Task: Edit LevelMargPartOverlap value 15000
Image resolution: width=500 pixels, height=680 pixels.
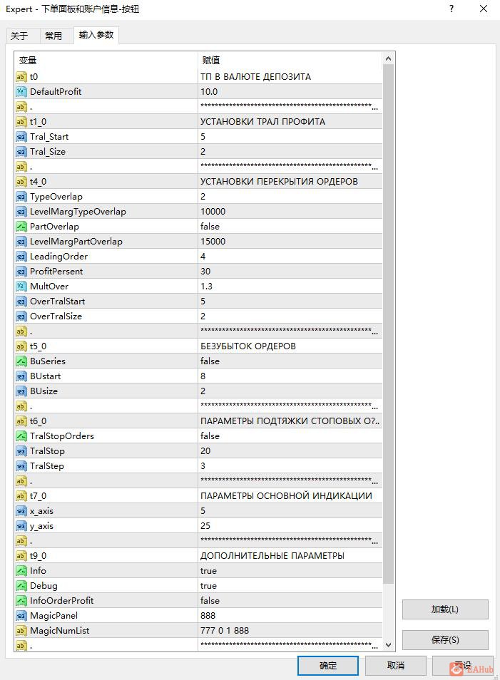Action: tap(290, 241)
